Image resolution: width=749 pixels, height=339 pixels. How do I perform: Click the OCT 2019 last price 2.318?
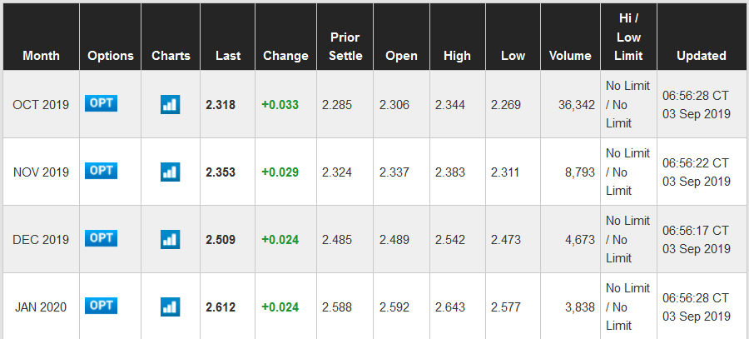[221, 105]
